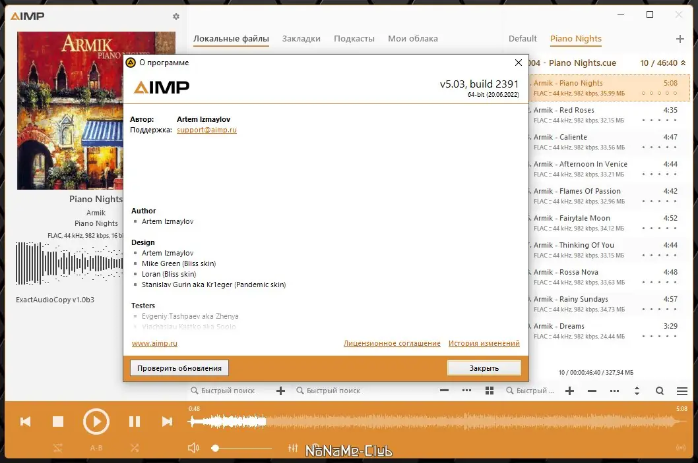The width and height of the screenshot is (698, 463).
Task: Open the hamburger main menu icon
Action: click(x=682, y=391)
